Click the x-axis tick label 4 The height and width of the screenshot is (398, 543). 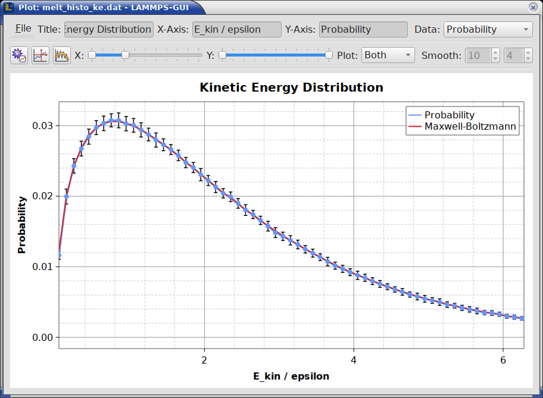pyautogui.click(x=354, y=361)
